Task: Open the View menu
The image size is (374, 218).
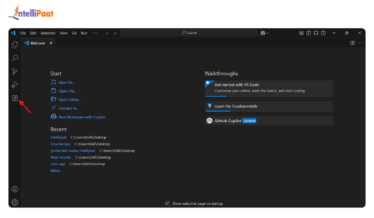Action: [63, 33]
